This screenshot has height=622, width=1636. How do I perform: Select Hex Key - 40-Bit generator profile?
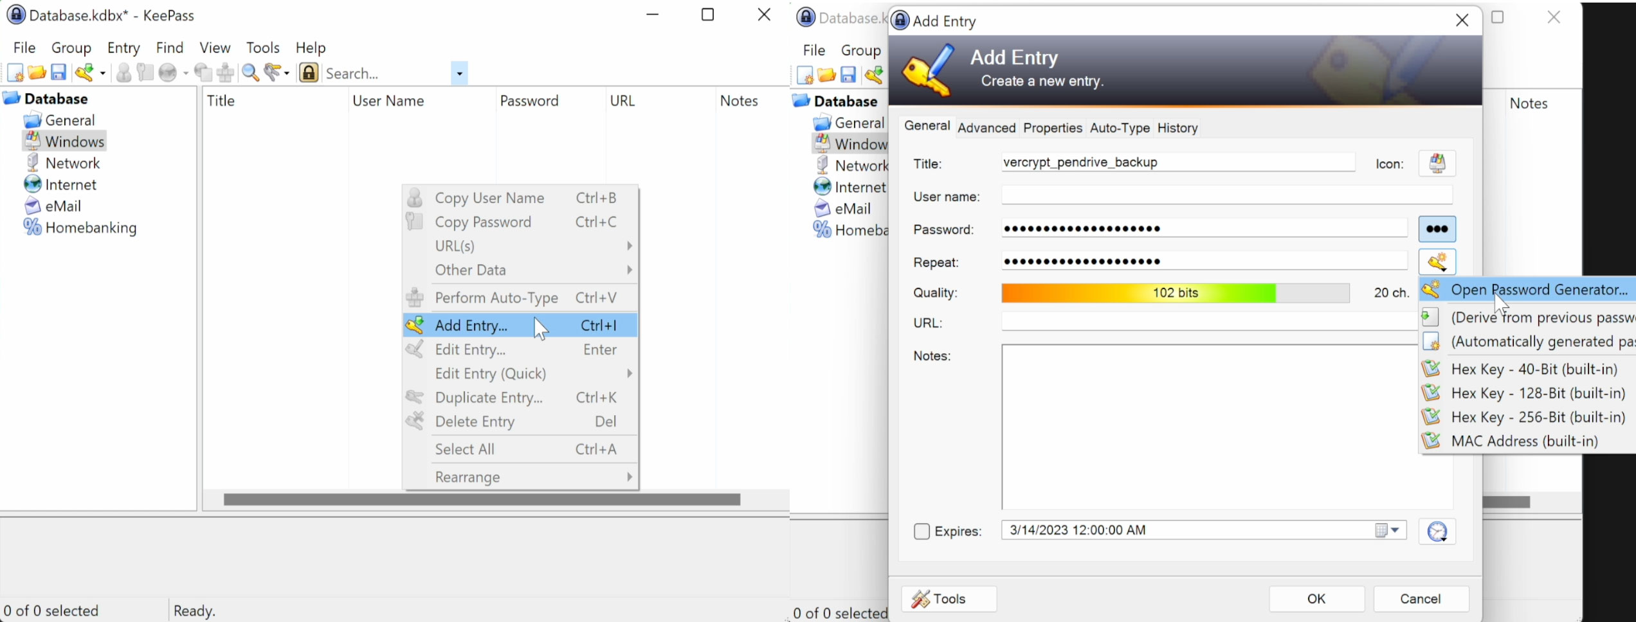click(1528, 369)
